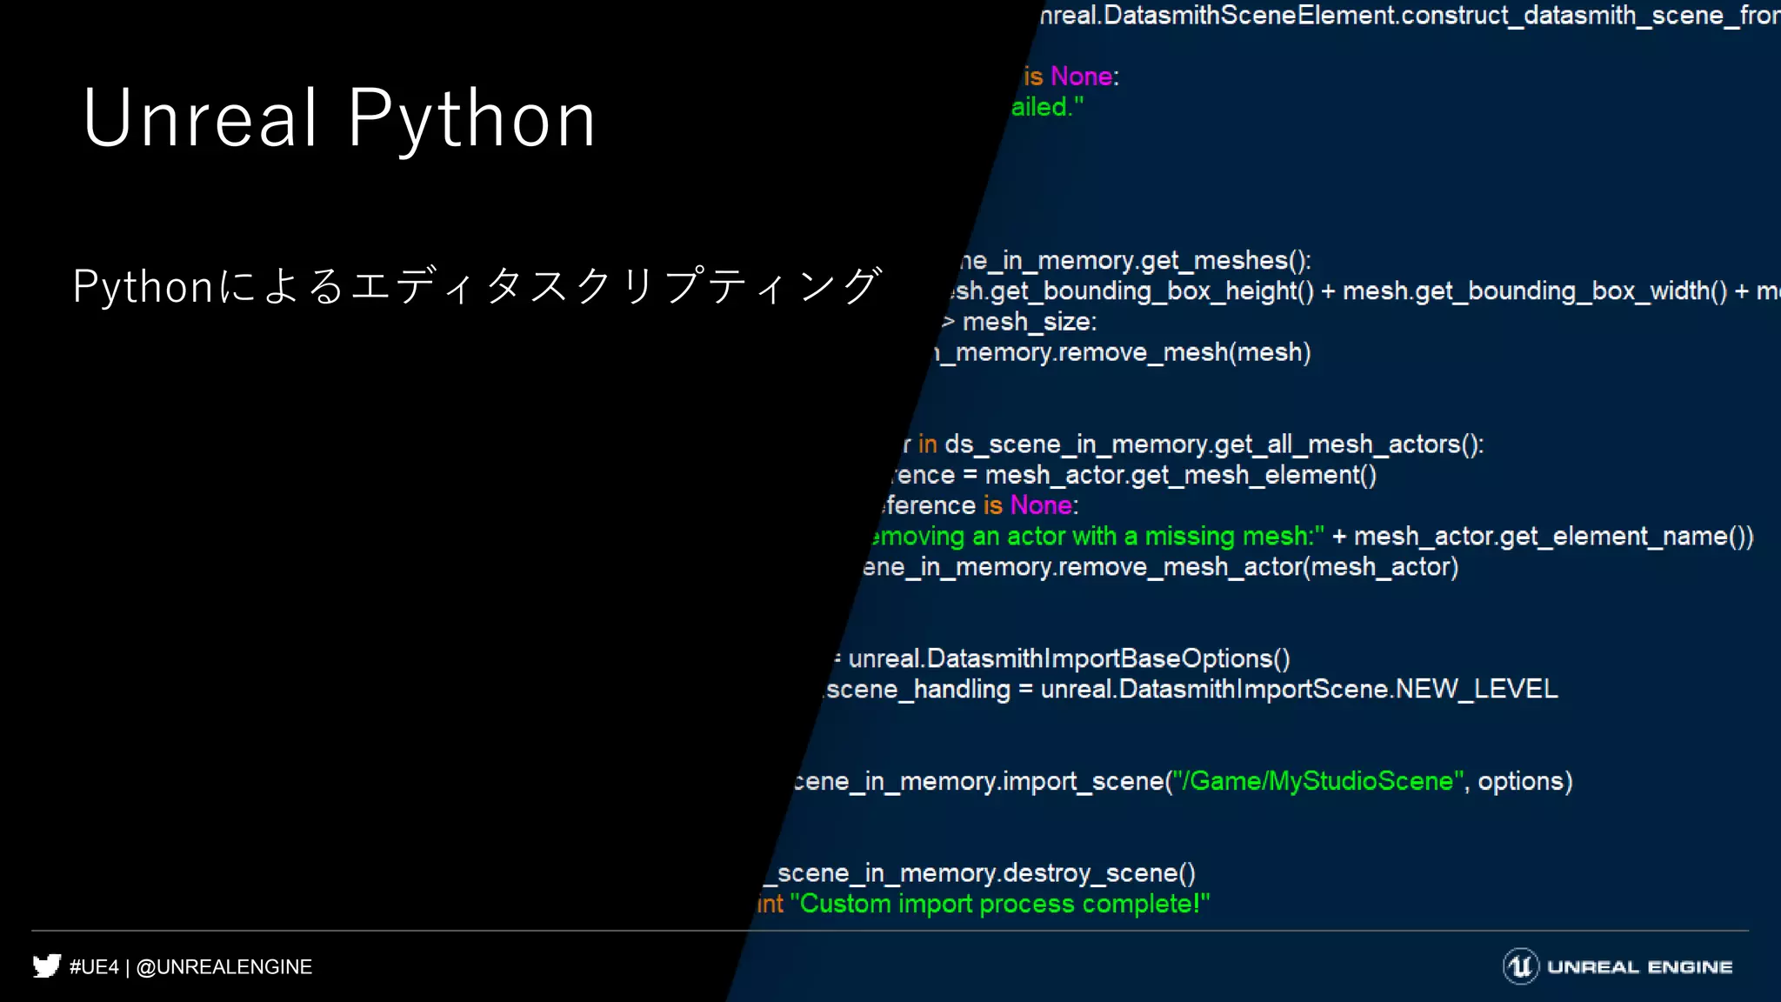Viewport: 1781px width, 1002px height.
Task: Click the "/Game/MyStudioScene" string
Action: [1317, 781]
